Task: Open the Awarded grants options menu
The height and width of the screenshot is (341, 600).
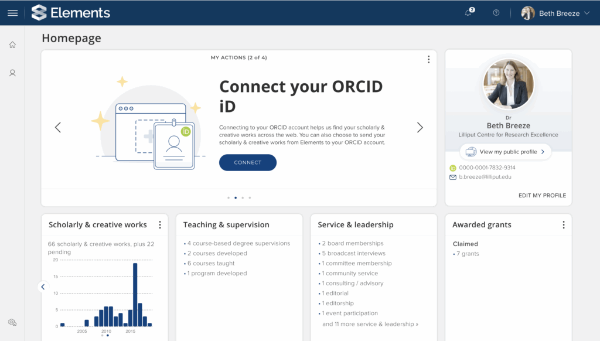Action: [564, 224]
